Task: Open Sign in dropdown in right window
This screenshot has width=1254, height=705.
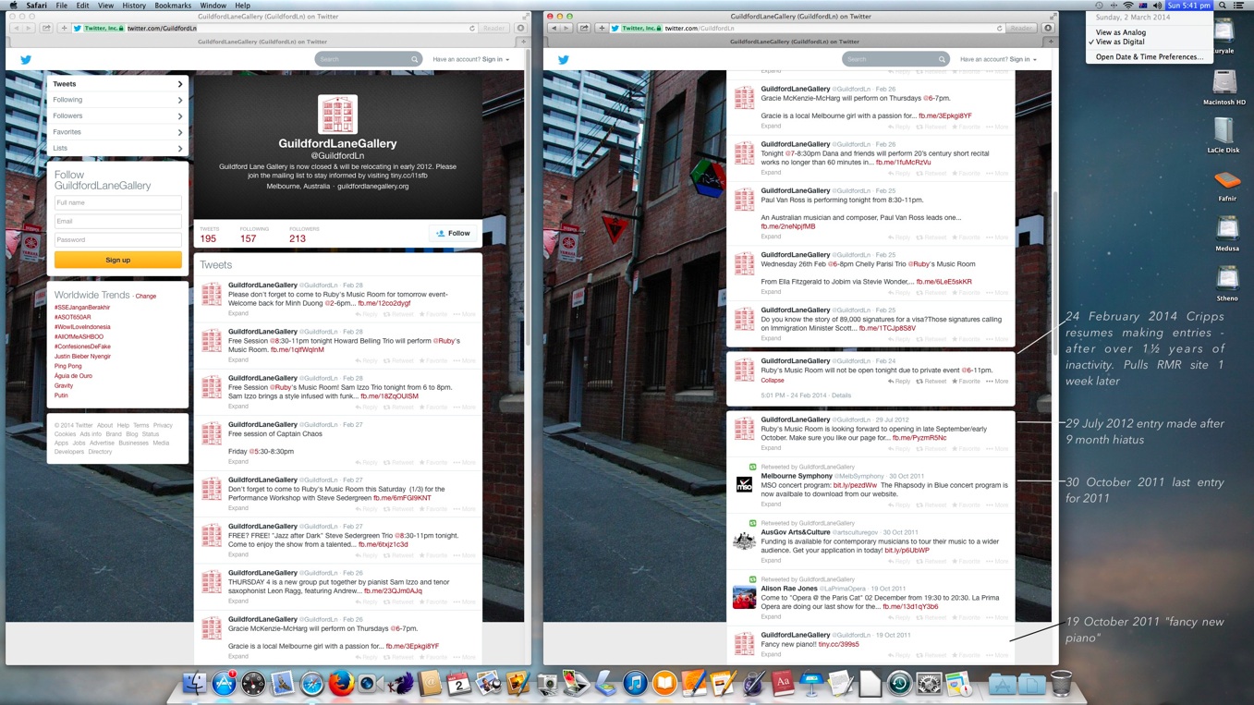Action: pyautogui.click(x=1022, y=59)
